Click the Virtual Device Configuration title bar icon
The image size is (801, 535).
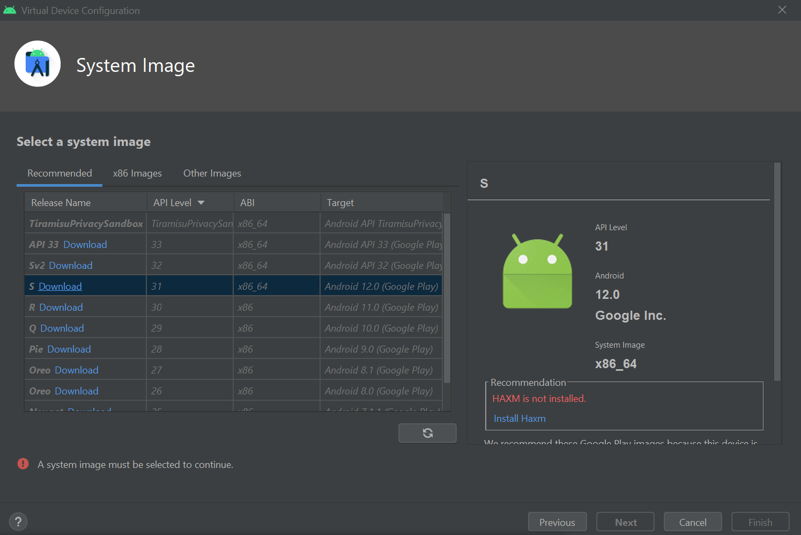pos(10,10)
